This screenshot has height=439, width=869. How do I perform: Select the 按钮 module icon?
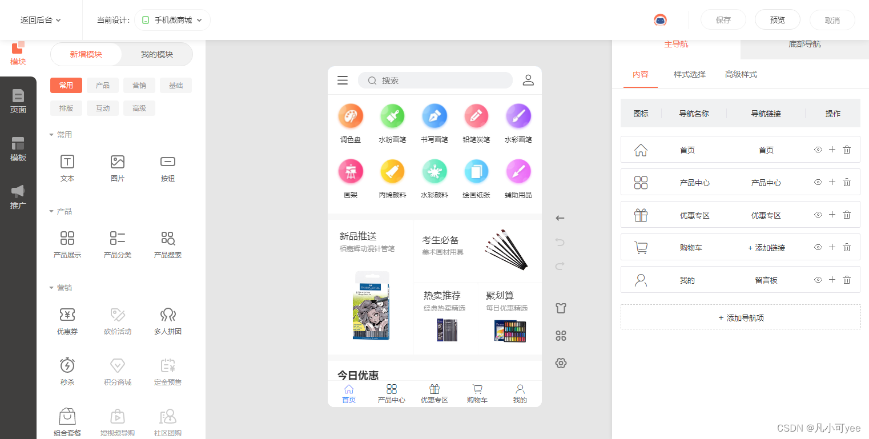pyautogui.click(x=168, y=162)
